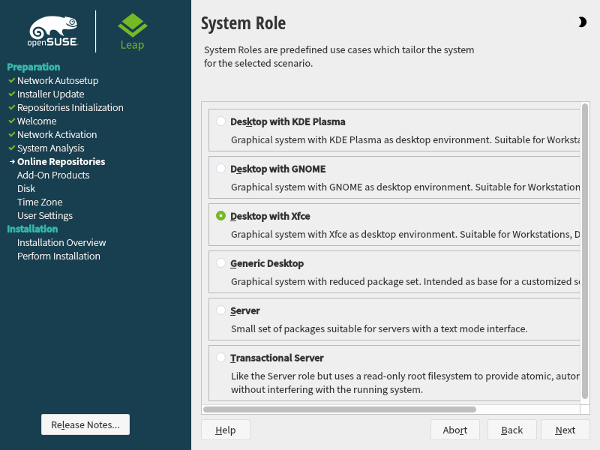Click the checkmark beside Welcome step
The width and height of the screenshot is (600, 450).
pos(11,121)
